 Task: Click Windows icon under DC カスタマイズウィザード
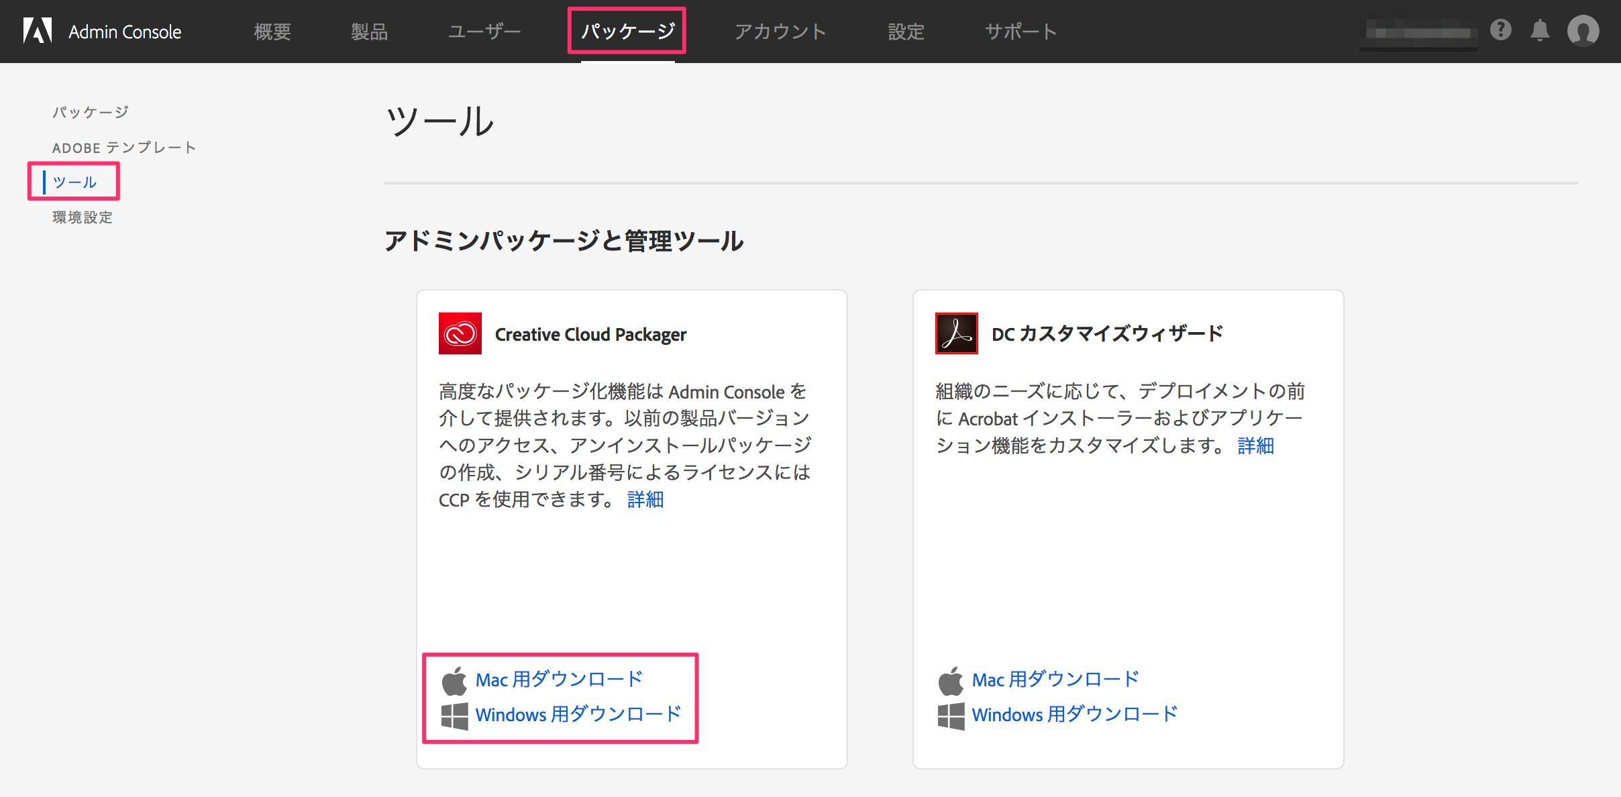tap(951, 716)
